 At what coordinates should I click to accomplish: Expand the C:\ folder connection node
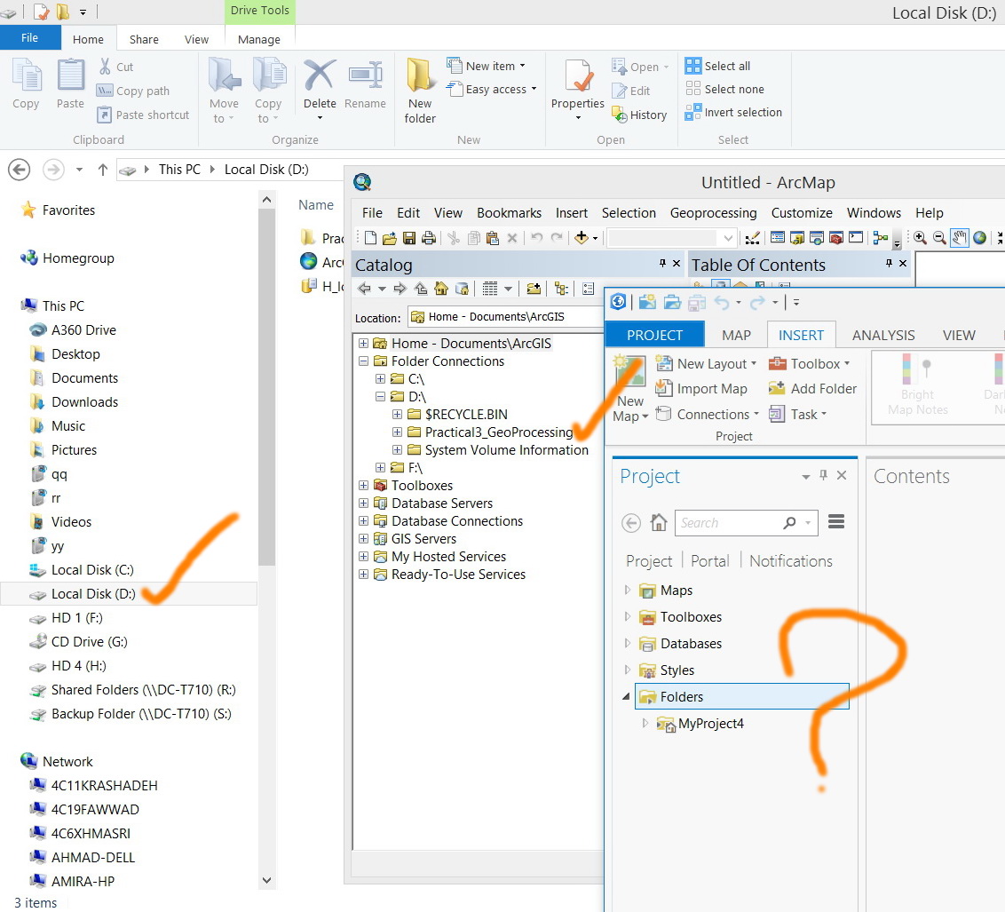tap(380, 379)
